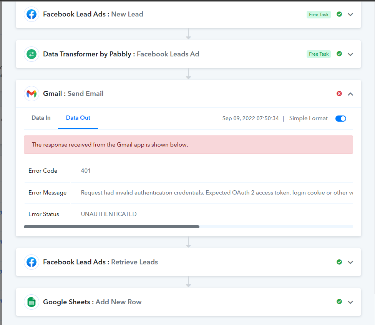Click the 'Error Code' row label
375x325 pixels.
click(x=43, y=171)
